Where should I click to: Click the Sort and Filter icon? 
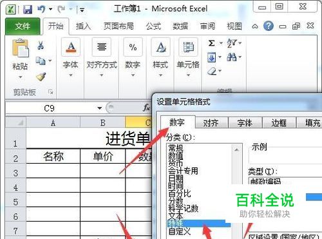(232, 43)
